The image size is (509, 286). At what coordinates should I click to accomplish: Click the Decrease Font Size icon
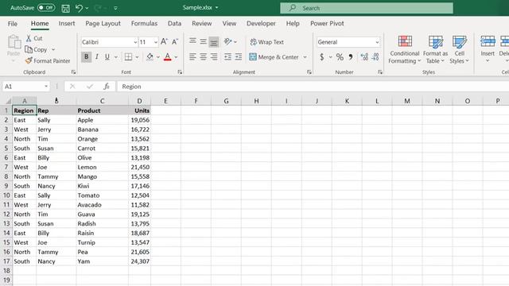coord(175,41)
